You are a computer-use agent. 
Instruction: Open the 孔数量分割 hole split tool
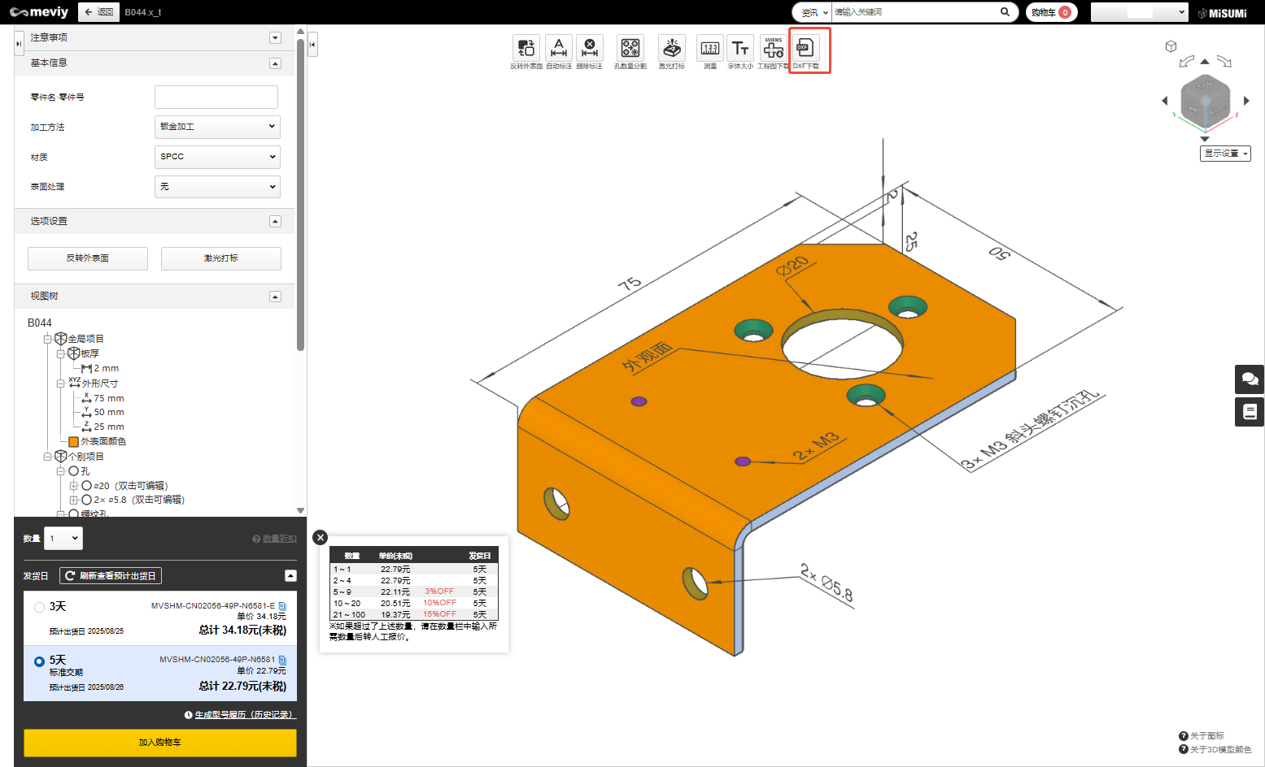pyautogui.click(x=630, y=48)
